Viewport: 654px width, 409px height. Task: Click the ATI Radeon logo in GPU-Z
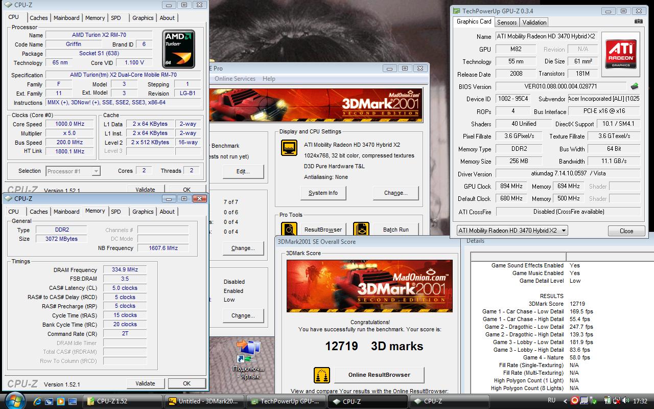click(621, 55)
